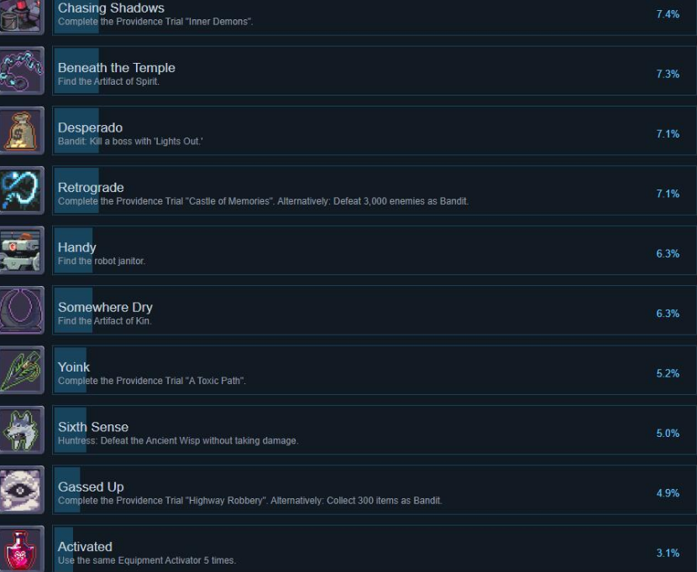Select the Somewhere Dry achievement title

tap(105, 307)
